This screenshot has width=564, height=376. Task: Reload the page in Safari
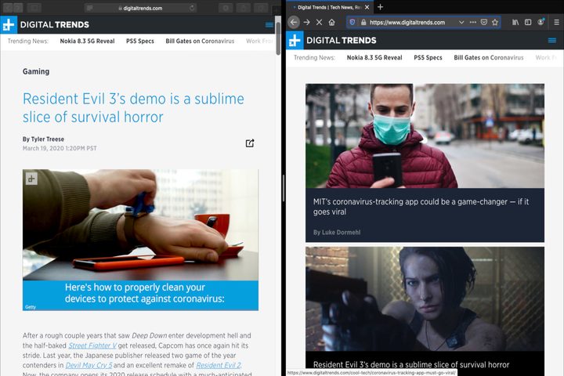(192, 8)
